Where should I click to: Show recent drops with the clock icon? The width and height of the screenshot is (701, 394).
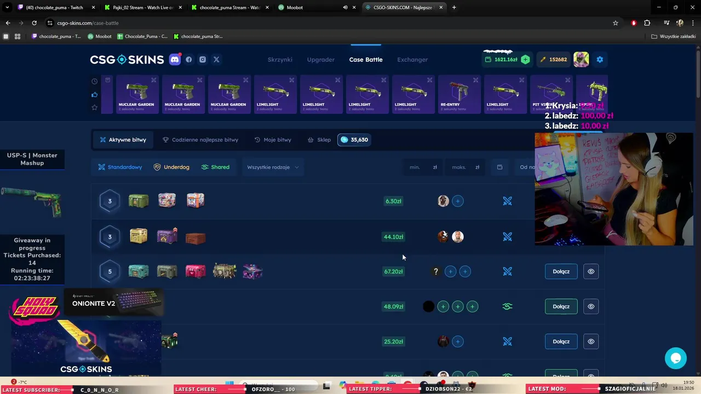coord(95,81)
